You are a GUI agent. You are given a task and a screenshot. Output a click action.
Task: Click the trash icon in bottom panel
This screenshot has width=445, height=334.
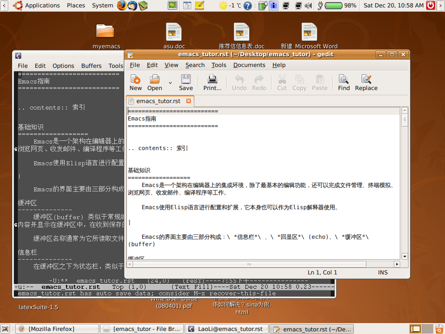(x=439, y=329)
